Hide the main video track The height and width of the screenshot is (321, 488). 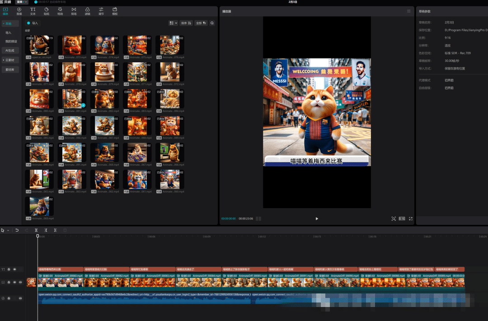point(14,282)
